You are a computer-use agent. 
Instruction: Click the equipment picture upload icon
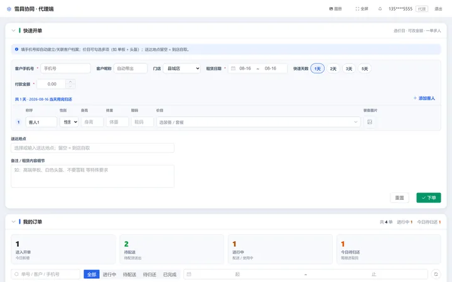click(x=370, y=122)
